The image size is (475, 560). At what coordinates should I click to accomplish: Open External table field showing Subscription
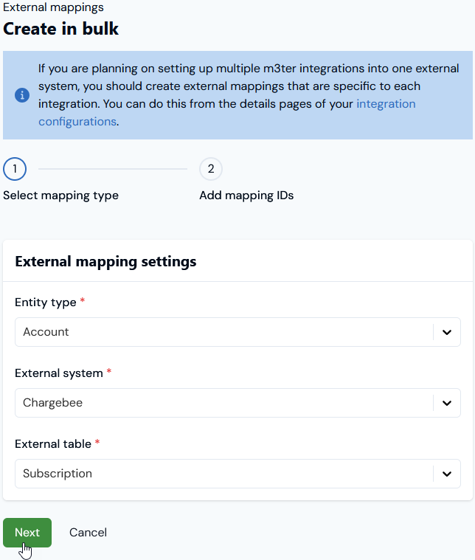click(x=237, y=474)
